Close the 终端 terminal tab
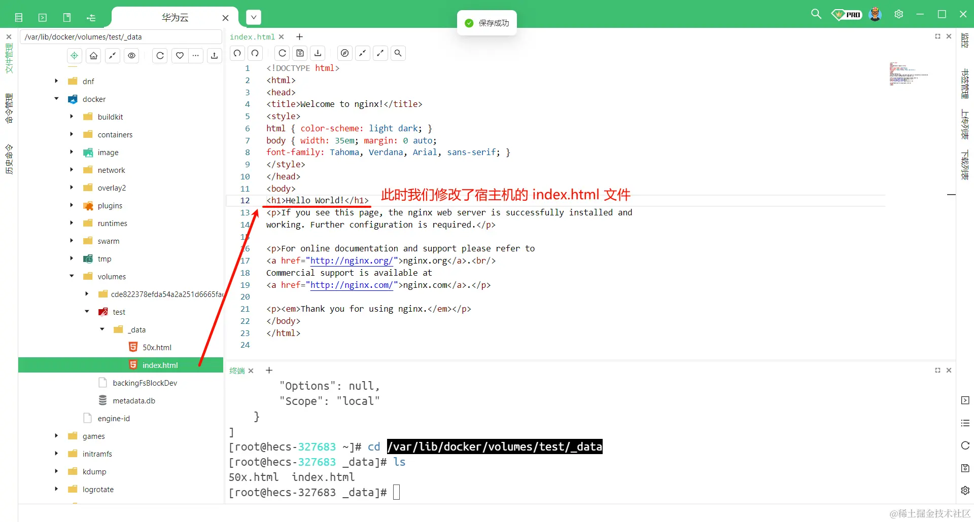Image resolution: width=974 pixels, height=522 pixels. 251,371
